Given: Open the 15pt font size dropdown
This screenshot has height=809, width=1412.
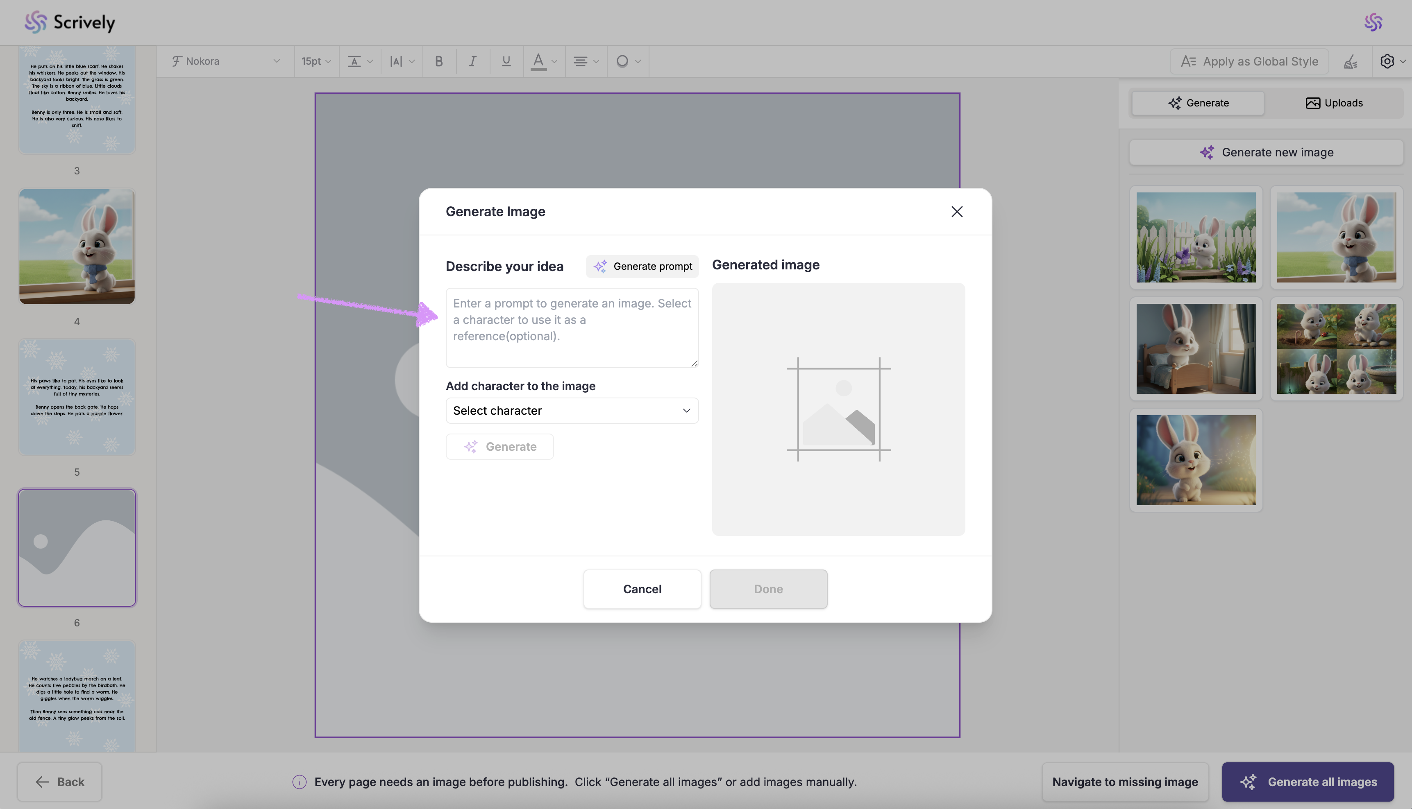Looking at the screenshot, I should (316, 61).
